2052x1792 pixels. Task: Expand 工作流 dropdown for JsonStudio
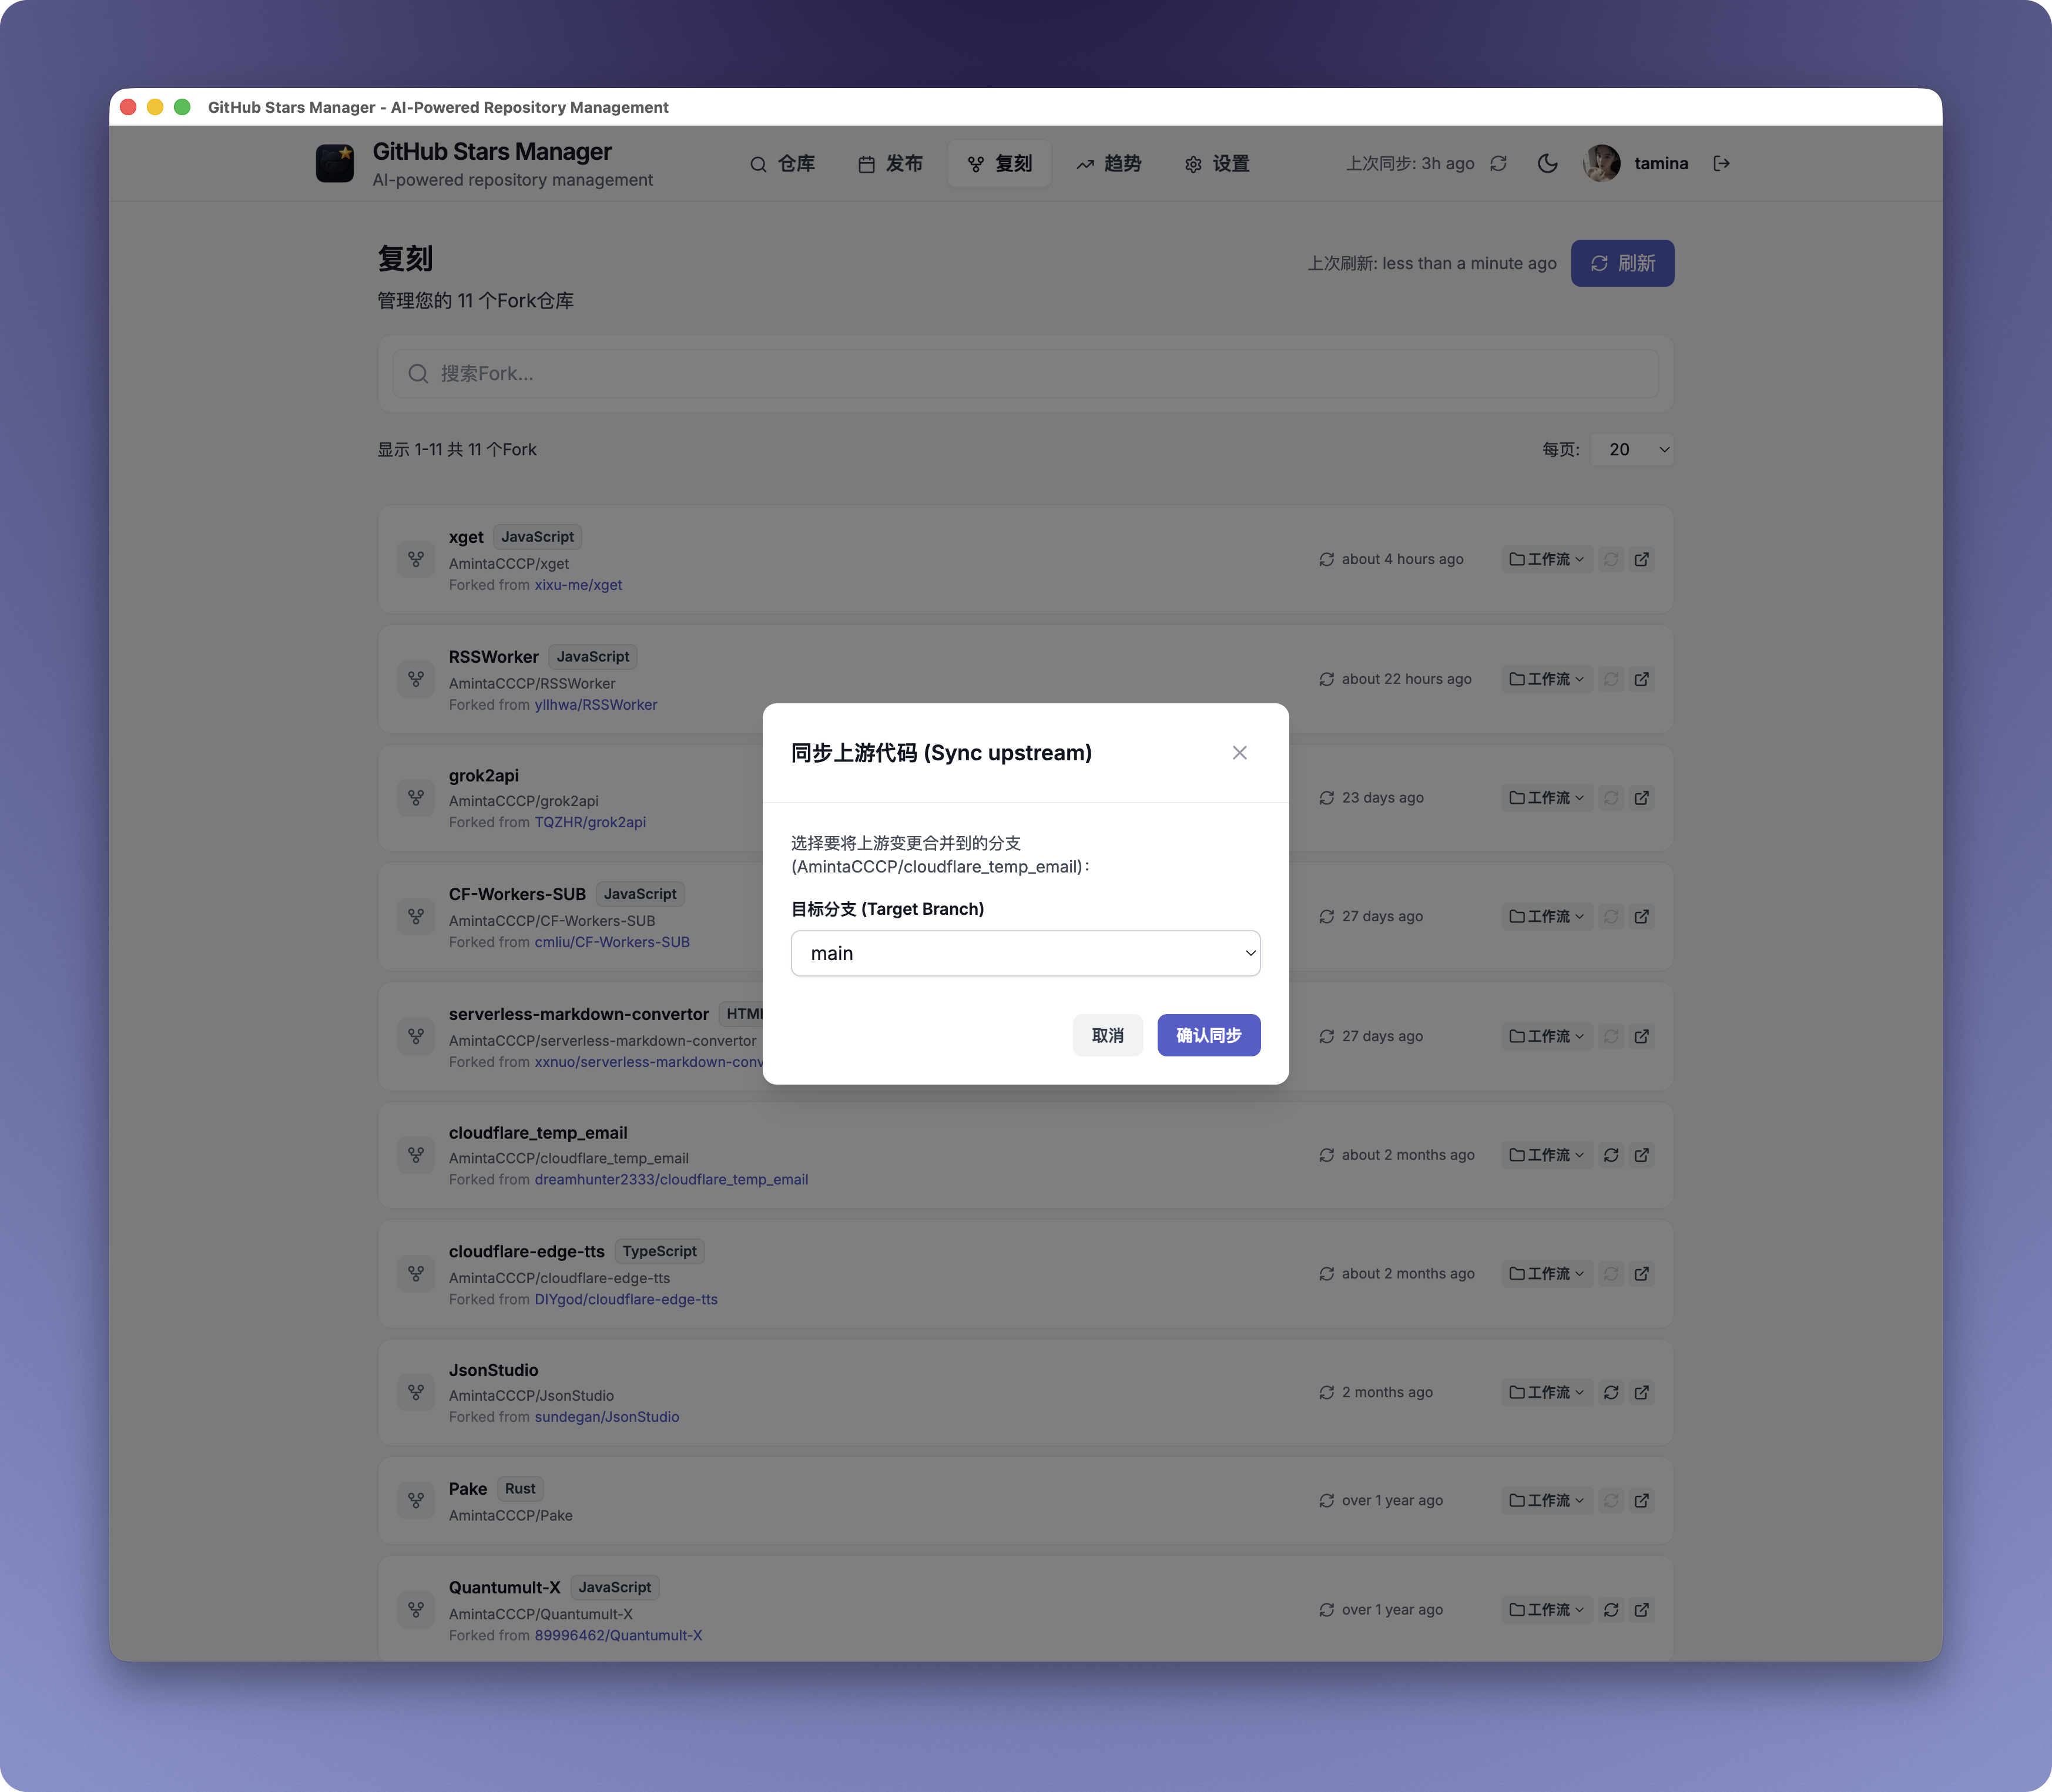(1546, 1393)
